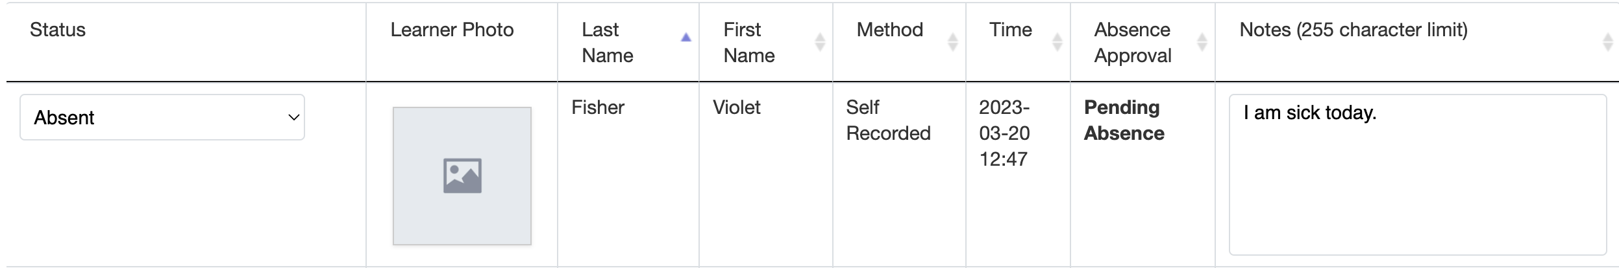This screenshot has height=268, width=1619.
Task: Click the Method column sort arrows icon
Action: 952,42
